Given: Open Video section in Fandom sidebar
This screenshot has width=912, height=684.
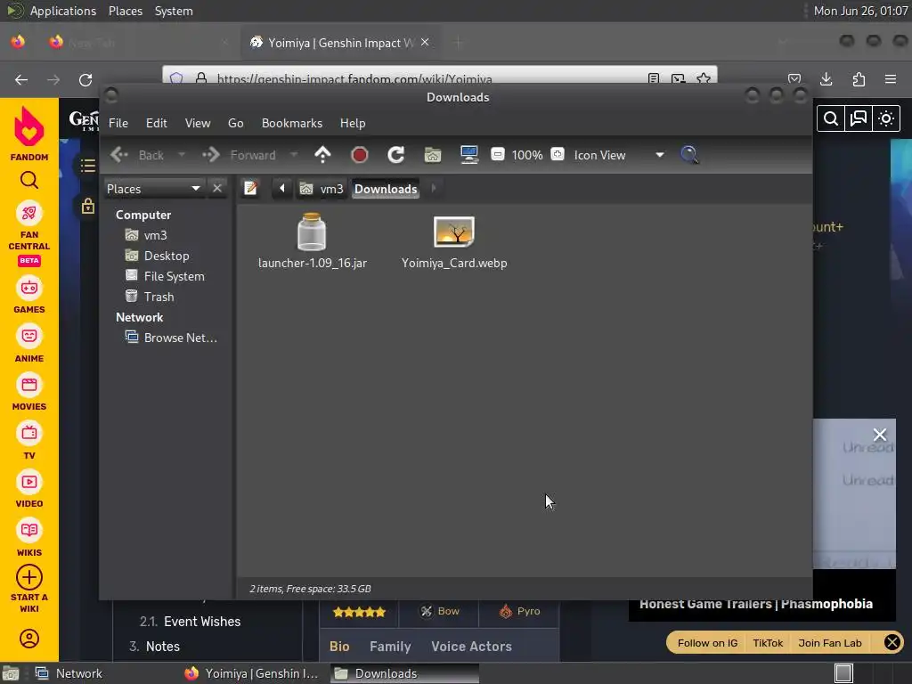Looking at the screenshot, I should (x=29, y=490).
